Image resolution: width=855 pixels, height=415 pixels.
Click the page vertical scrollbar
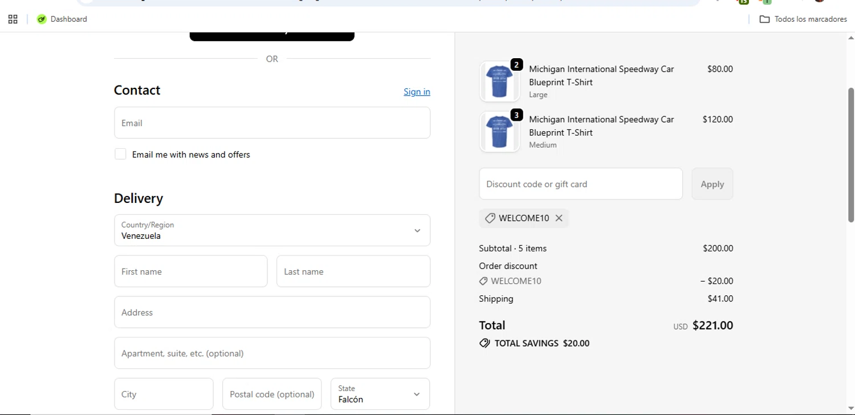point(851,154)
